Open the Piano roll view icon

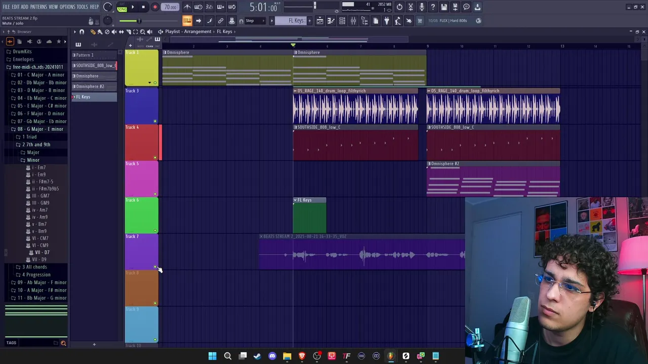(331, 21)
